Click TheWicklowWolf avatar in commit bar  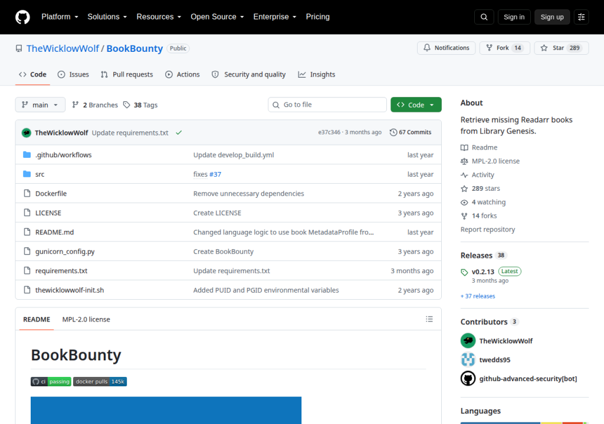click(26, 132)
